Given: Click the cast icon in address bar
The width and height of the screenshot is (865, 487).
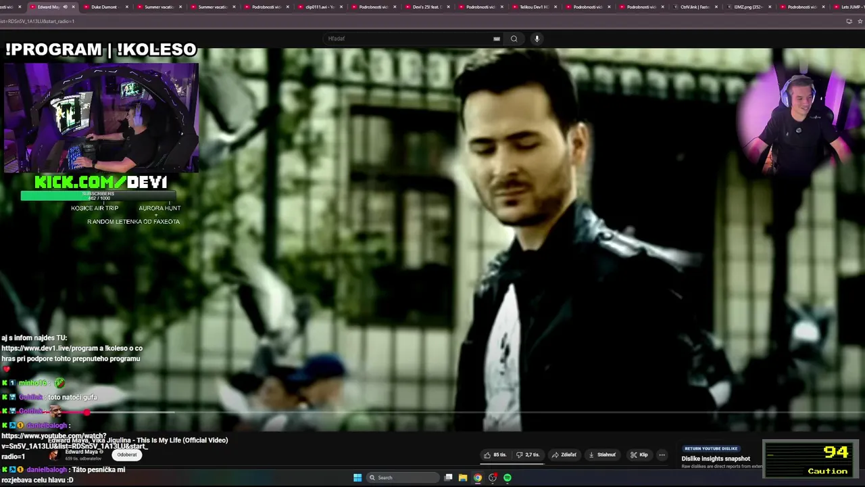Looking at the screenshot, I should 849,21.
